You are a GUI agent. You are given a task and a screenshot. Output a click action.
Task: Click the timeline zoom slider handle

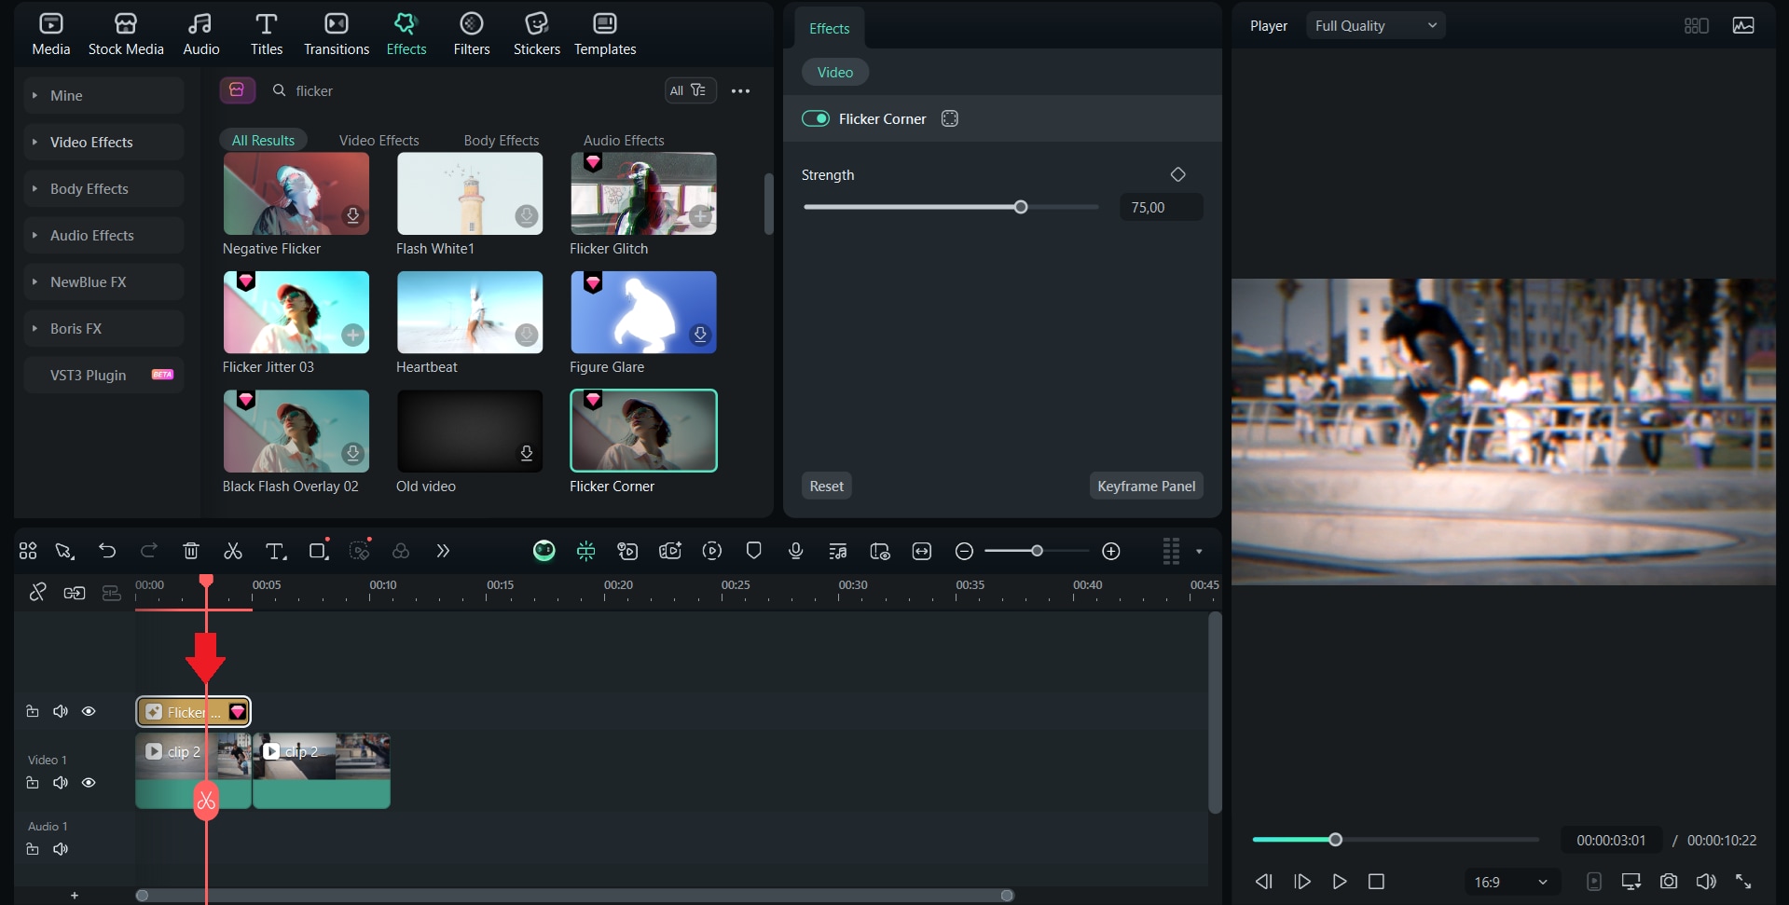pos(1037,551)
